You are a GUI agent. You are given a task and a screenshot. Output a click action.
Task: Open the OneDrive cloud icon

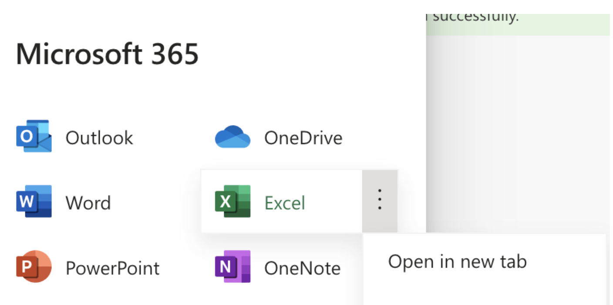pos(233,137)
